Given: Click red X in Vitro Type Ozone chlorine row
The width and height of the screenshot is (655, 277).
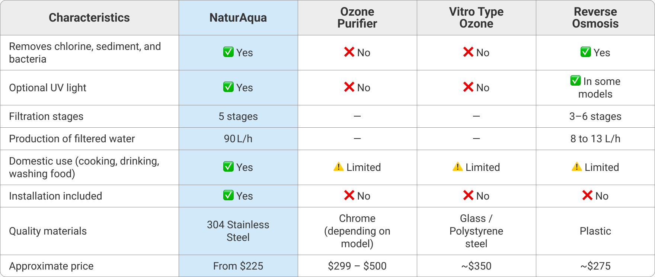Looking at the screenshot, I should click(468, 52).
